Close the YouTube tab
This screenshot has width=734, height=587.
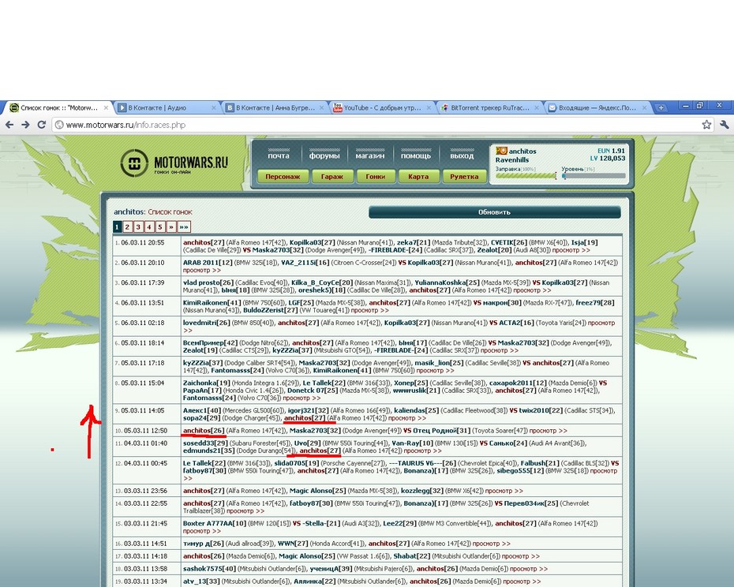click(429, 107)
